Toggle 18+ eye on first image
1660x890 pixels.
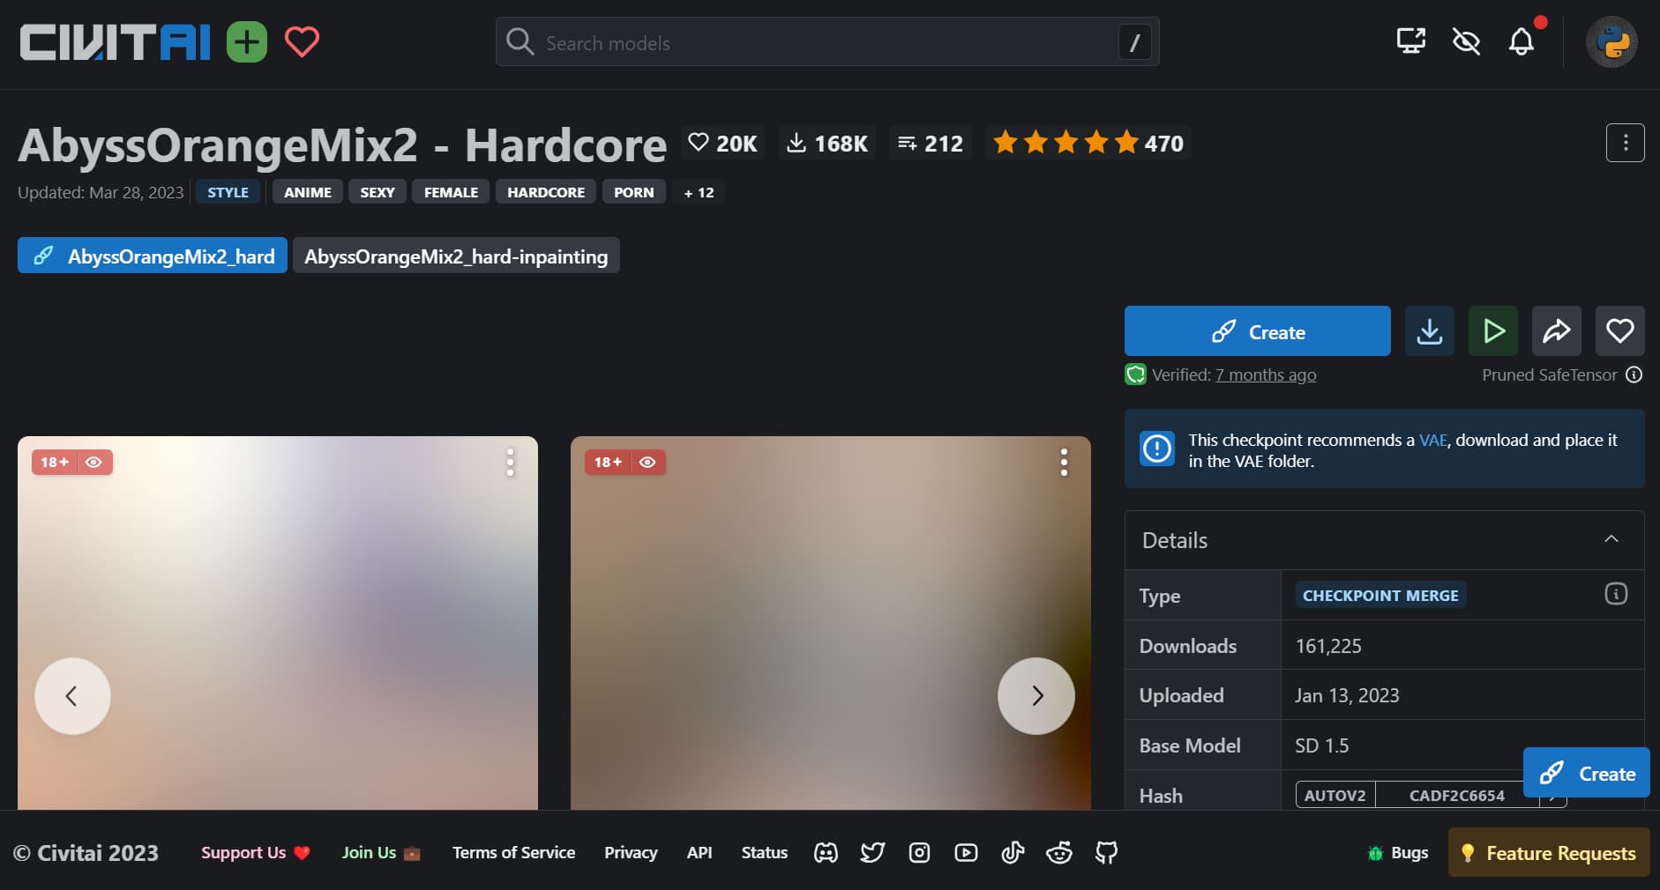93,463
